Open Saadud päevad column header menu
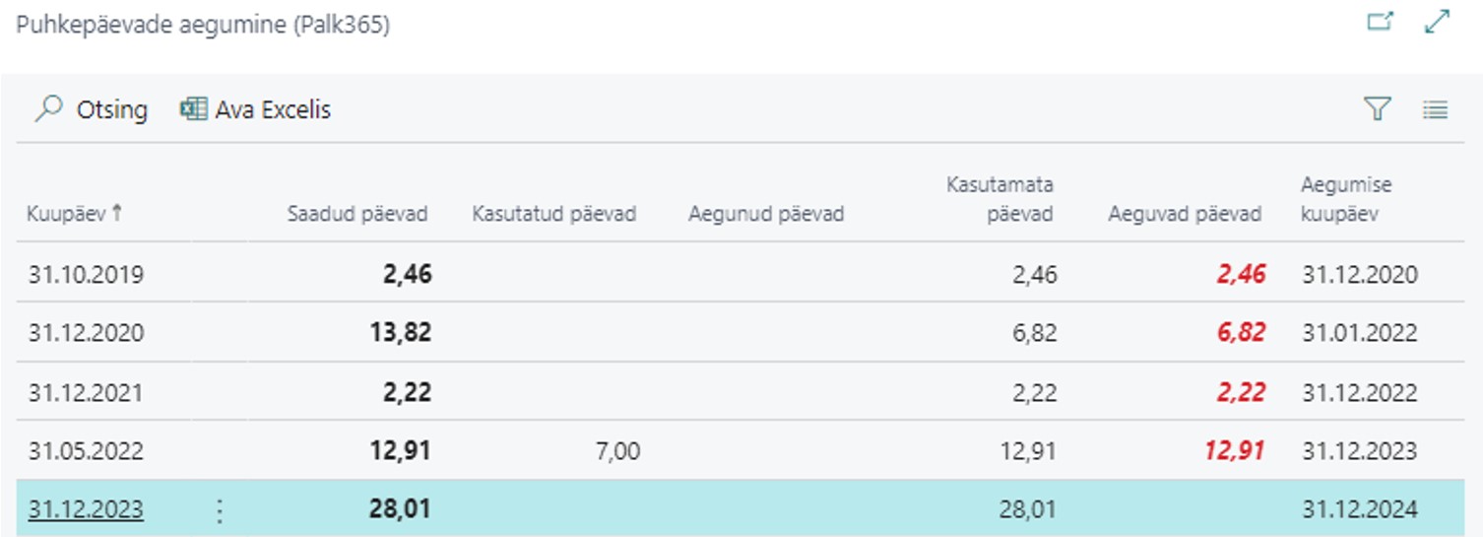1483x537 pixels. [x=357, y=214]
